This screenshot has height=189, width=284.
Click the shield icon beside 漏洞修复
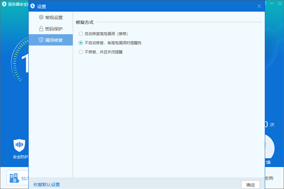(41, 40)
